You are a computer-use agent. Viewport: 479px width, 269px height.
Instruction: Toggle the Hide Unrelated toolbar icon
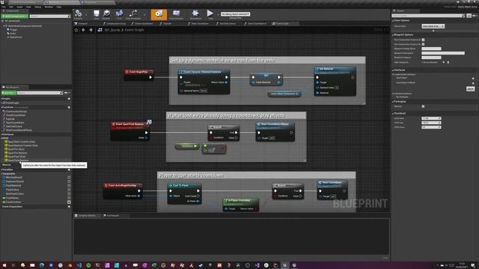click(133, 13)
